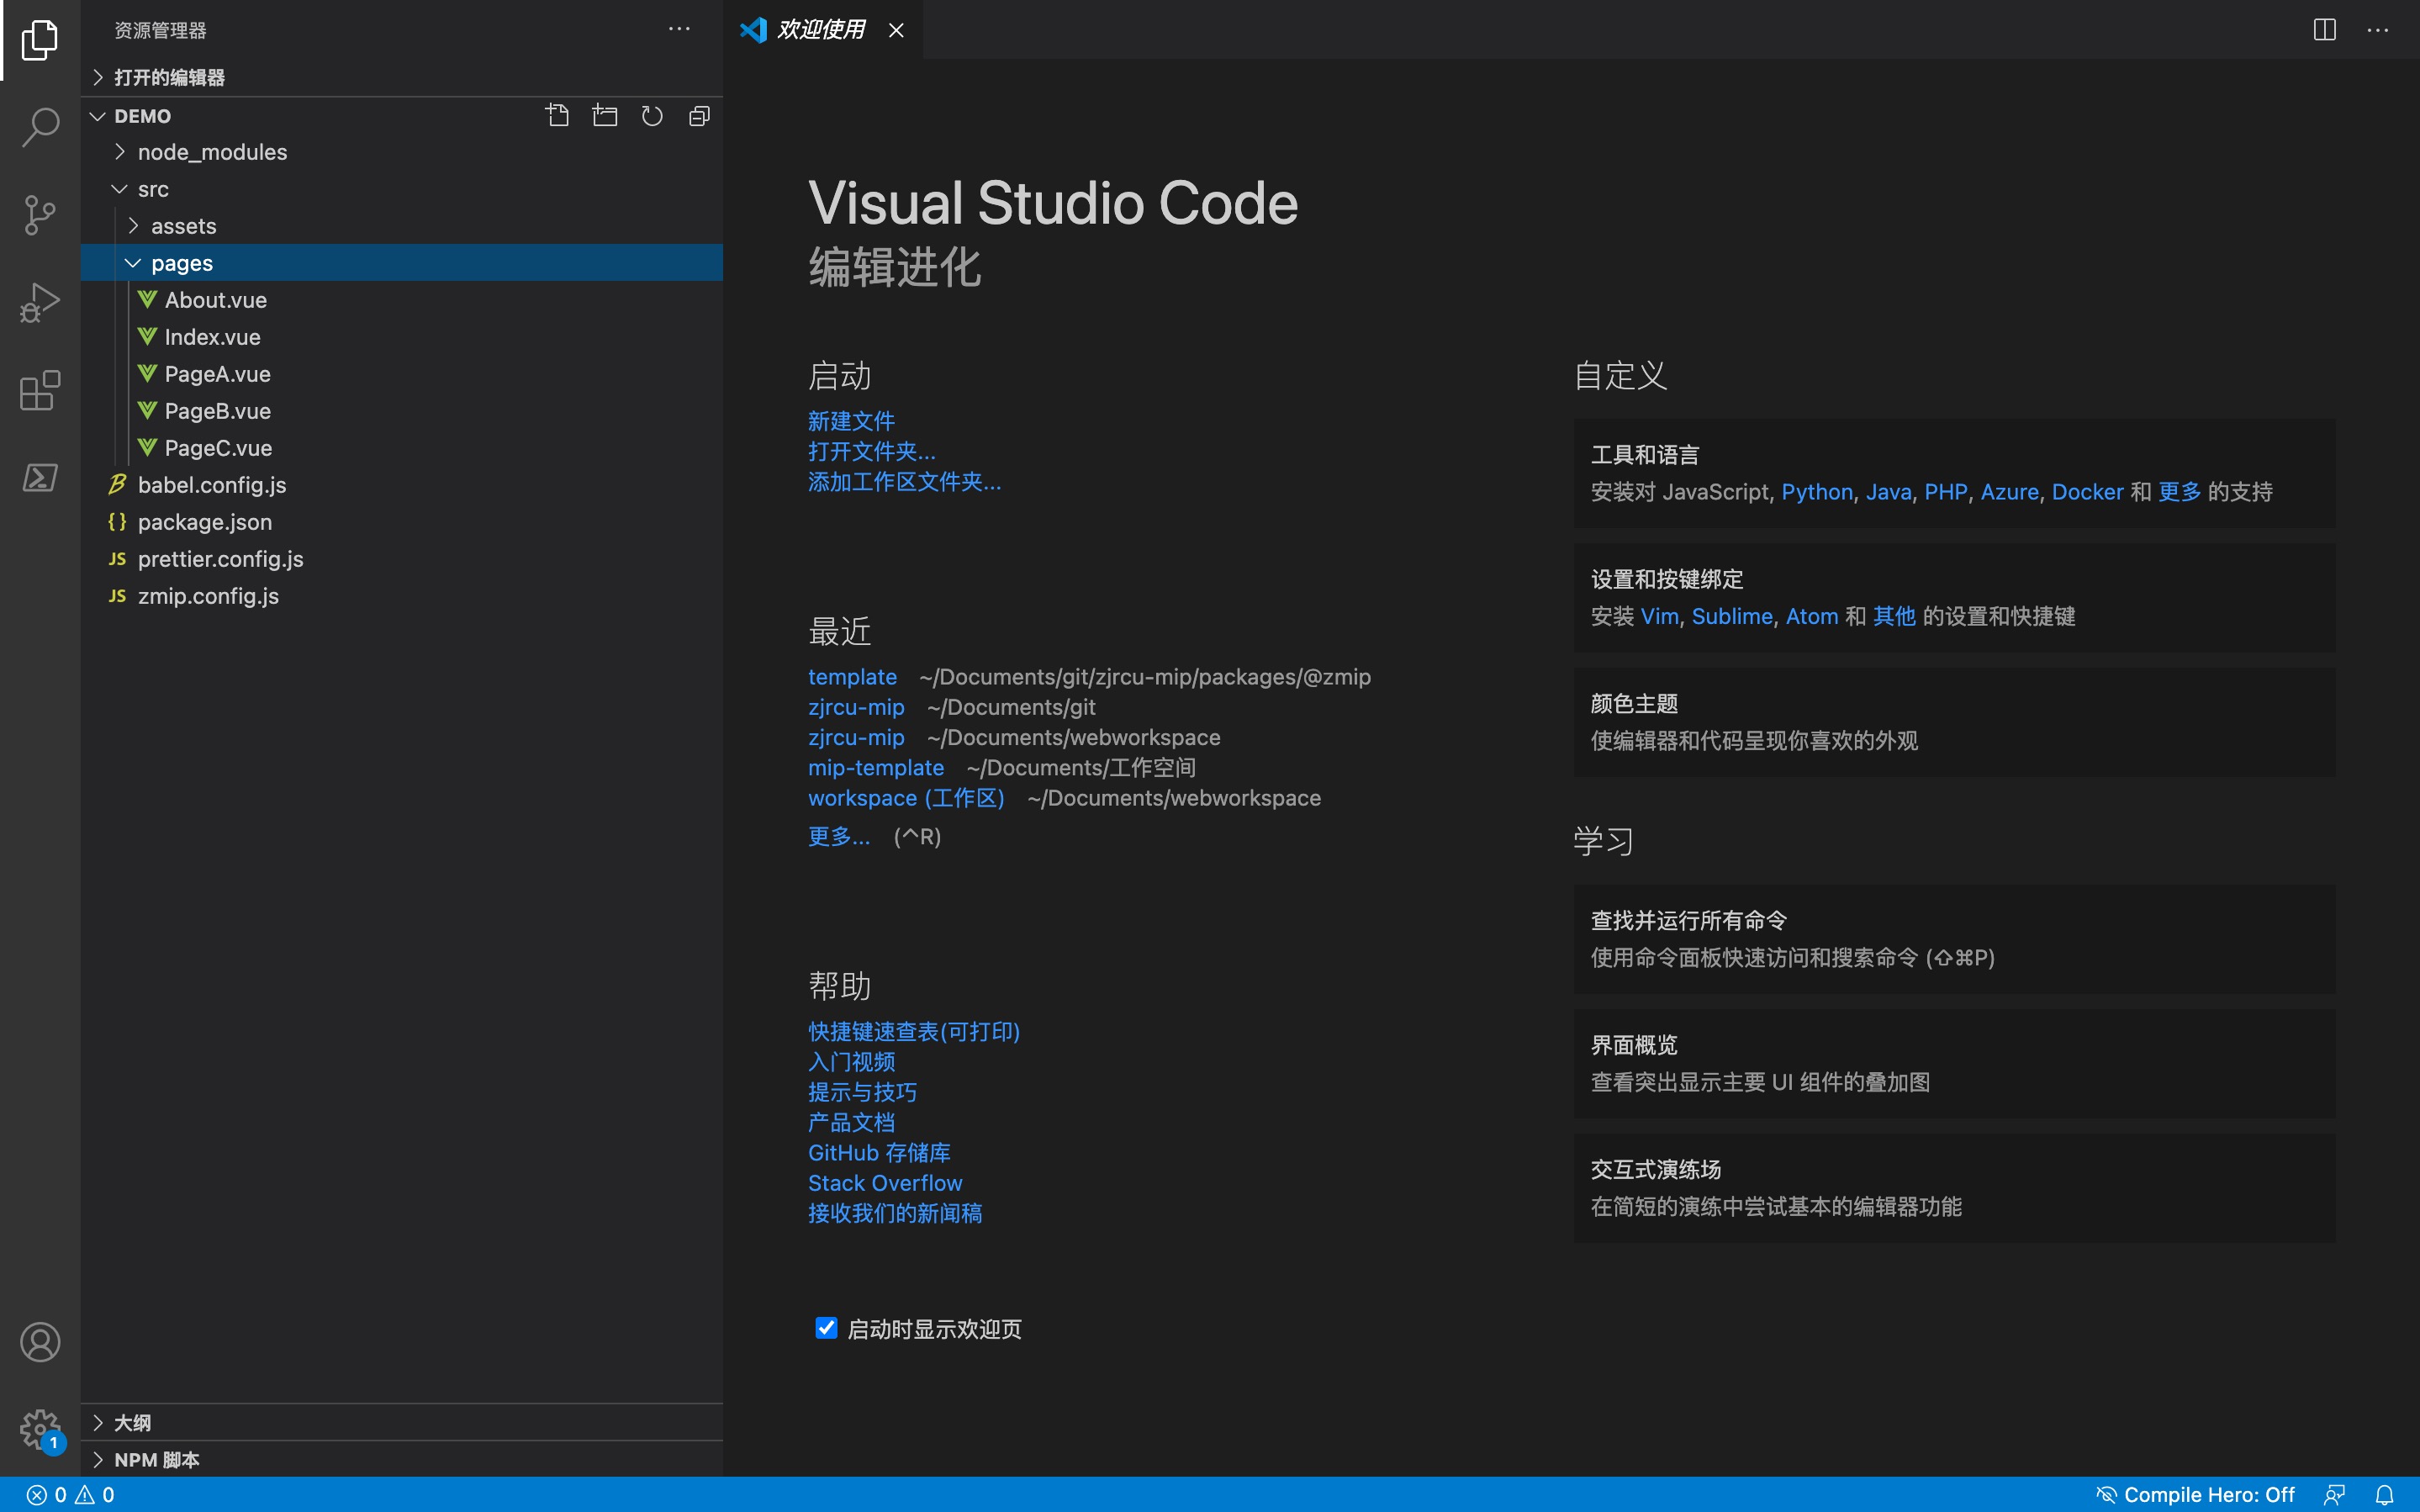Image resolution: width=2420 pixels, height=1512 pixels.
Task: Open prettier.config.js file
Action: pos(402,559)
